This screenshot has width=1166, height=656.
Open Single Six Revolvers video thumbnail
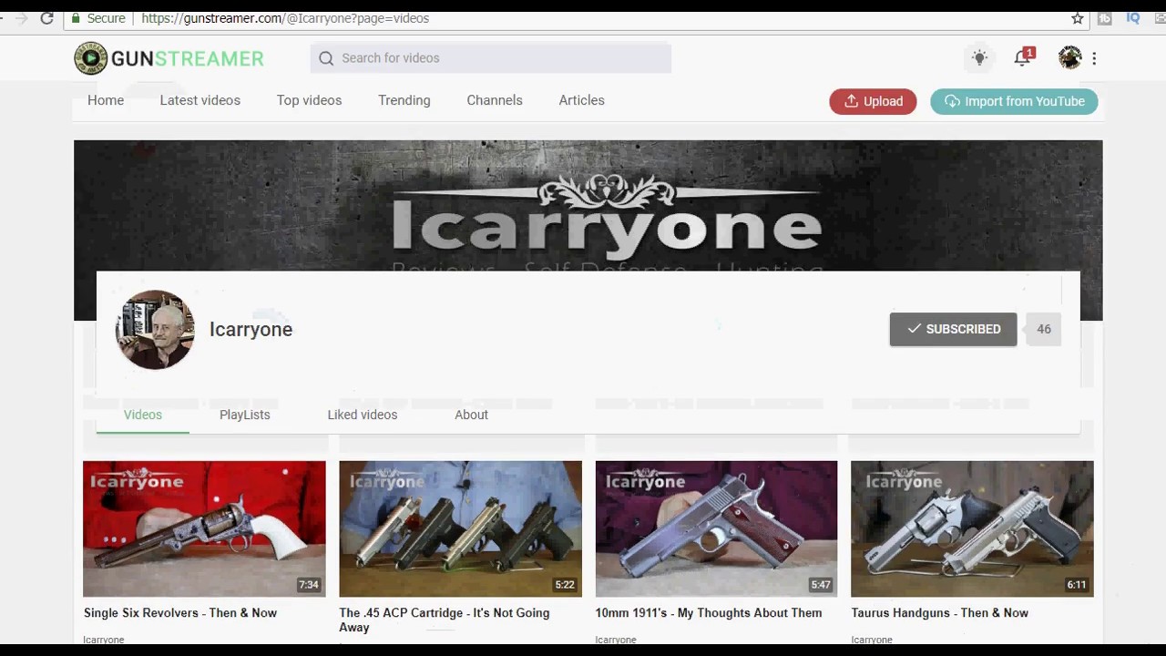204,529
